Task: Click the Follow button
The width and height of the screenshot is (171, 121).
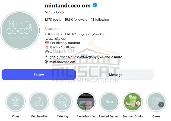Action: (39, 75)
